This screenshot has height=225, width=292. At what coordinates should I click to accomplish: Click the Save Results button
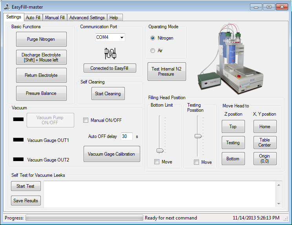pyautogui.click(x=26, y=200)
